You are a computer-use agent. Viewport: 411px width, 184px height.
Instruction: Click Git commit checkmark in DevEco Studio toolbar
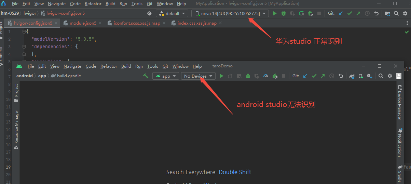coord(350,13)
